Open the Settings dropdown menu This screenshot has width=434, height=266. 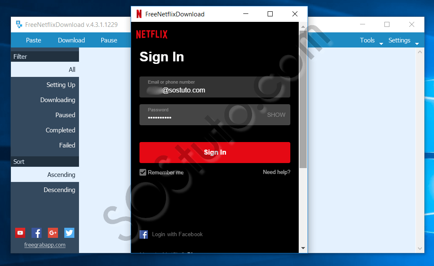click(x=399, y=40)
